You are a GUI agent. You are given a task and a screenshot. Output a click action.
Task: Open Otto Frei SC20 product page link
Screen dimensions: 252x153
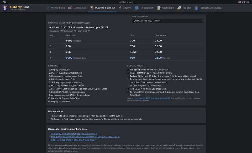click(74, 140)
